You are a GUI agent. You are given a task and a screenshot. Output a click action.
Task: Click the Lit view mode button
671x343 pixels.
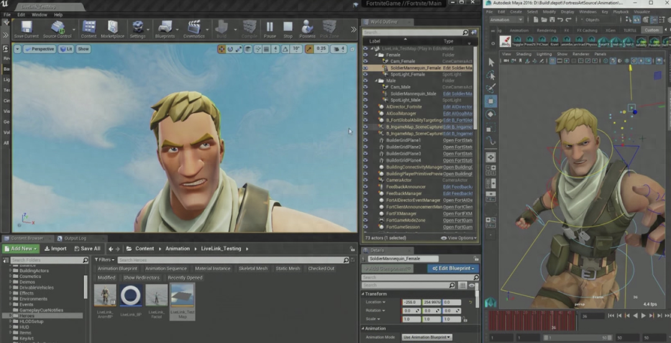(x=66, y=49)
